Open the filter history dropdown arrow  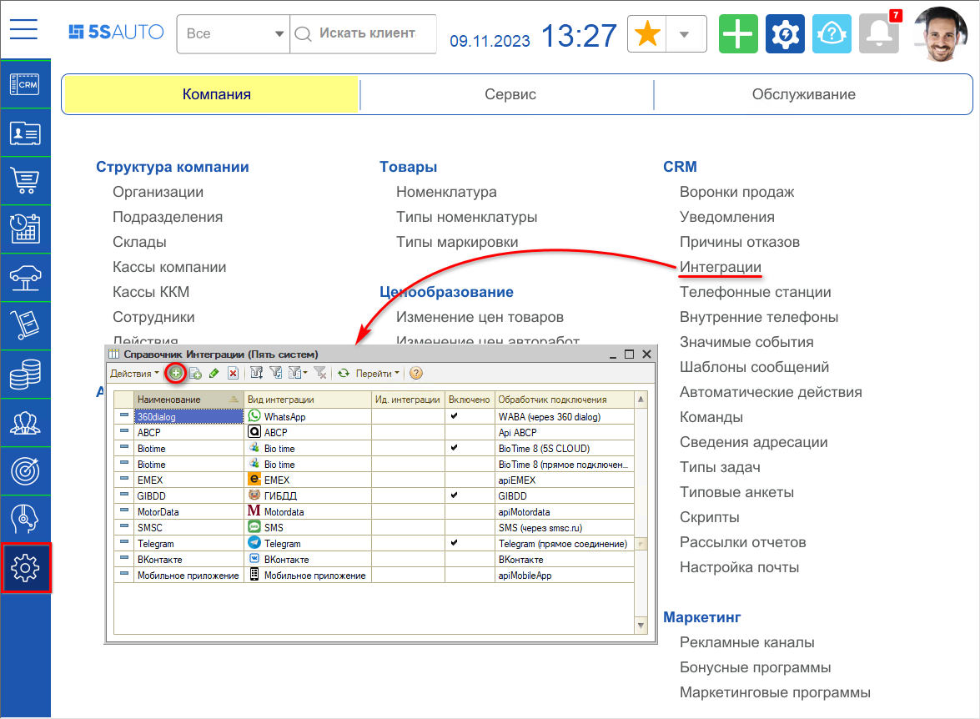tap(305, 373)
